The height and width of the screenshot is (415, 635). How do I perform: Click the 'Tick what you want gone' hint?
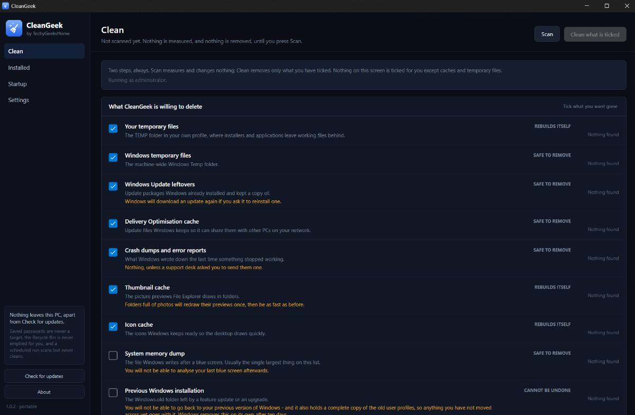coord(590,106)
